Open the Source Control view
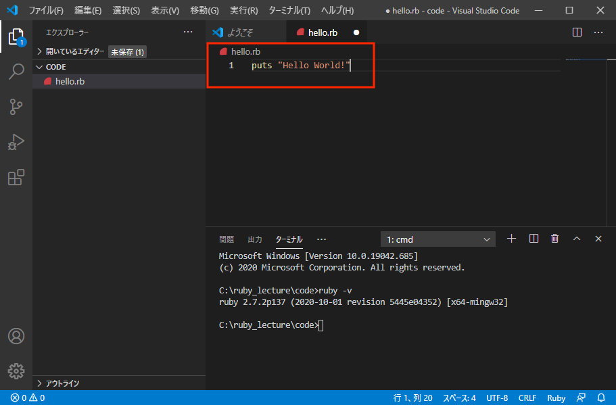This screenshot has height=405, width=616. tap(16, 107)
